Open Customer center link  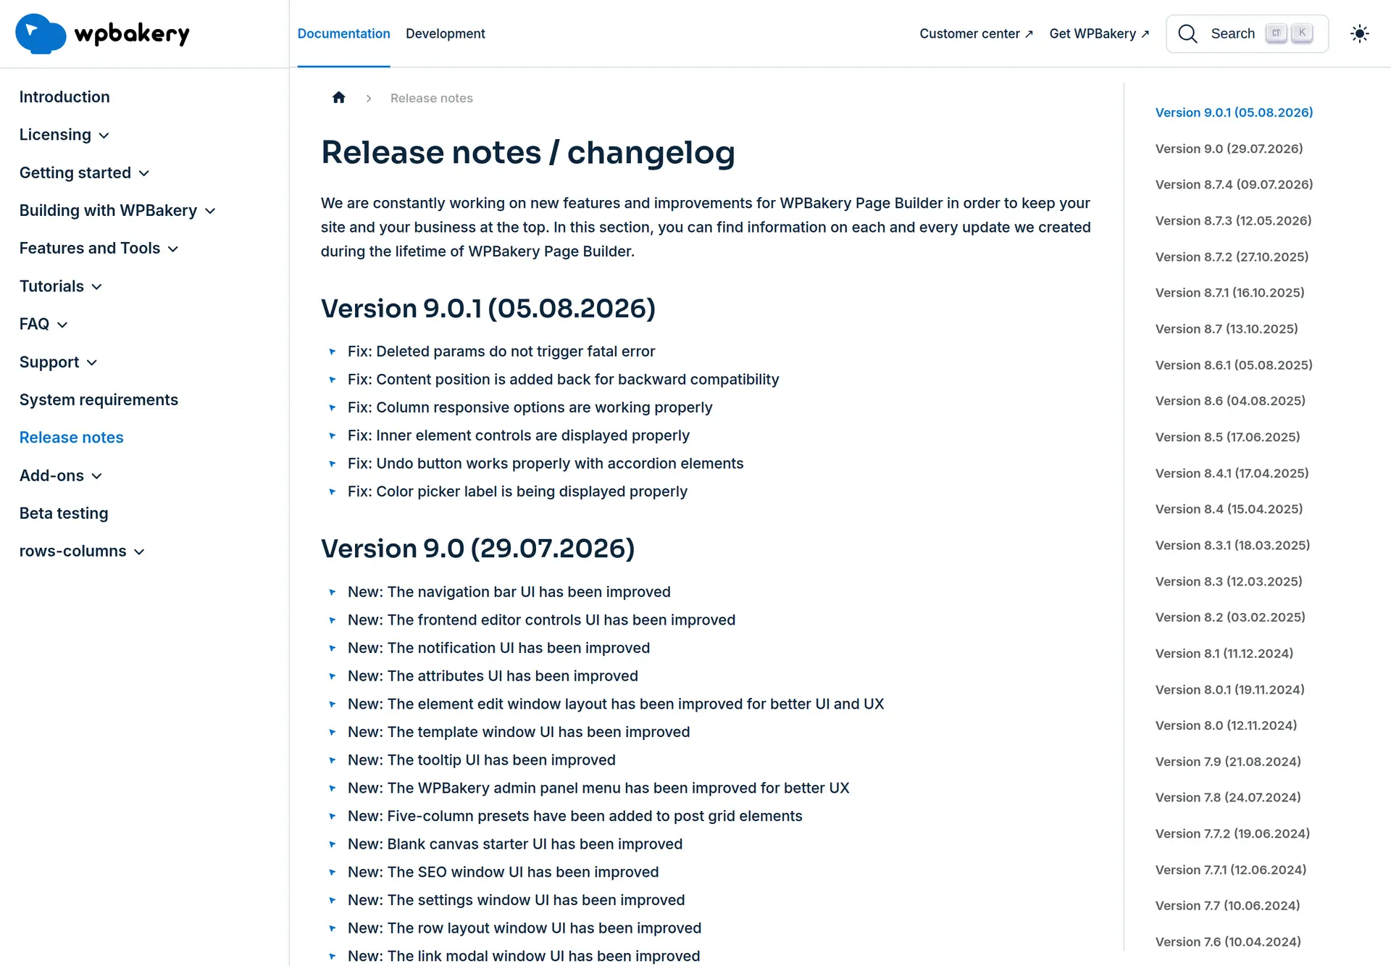(x=976, y=33)
